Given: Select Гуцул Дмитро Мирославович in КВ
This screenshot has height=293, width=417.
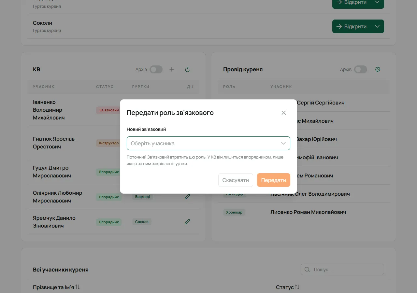Looking at the screenshot, I should point(52,172).
